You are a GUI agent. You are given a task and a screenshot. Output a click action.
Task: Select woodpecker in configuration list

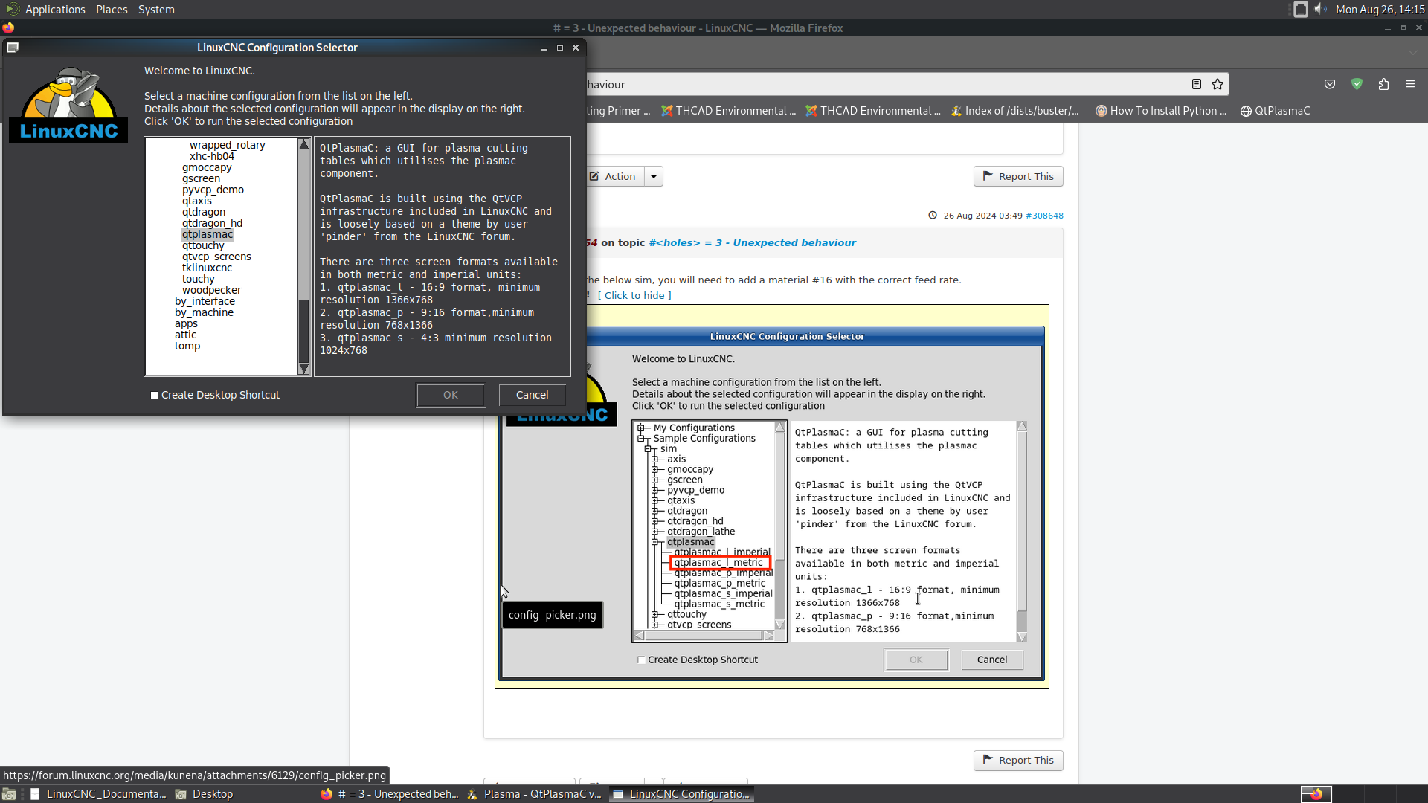(x=211, y=290)
